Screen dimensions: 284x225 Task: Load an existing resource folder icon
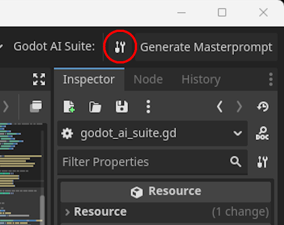(x=95, y=107)
